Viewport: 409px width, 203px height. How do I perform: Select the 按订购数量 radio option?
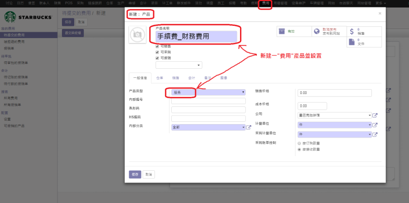299,143
